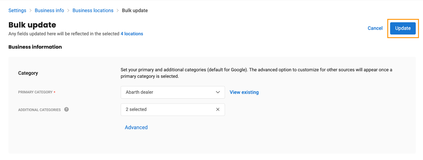The width and height of the screenshot is (423, 160).
Task: Click the breadcrumb separator before Bulk update
Action: [118, 11]
